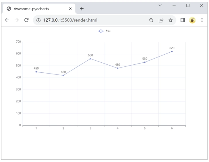The width and height of the screenshot is (209, 162).
Task: Close the Awesome-pyecharts tab
Action: click(x=70, y=9)
